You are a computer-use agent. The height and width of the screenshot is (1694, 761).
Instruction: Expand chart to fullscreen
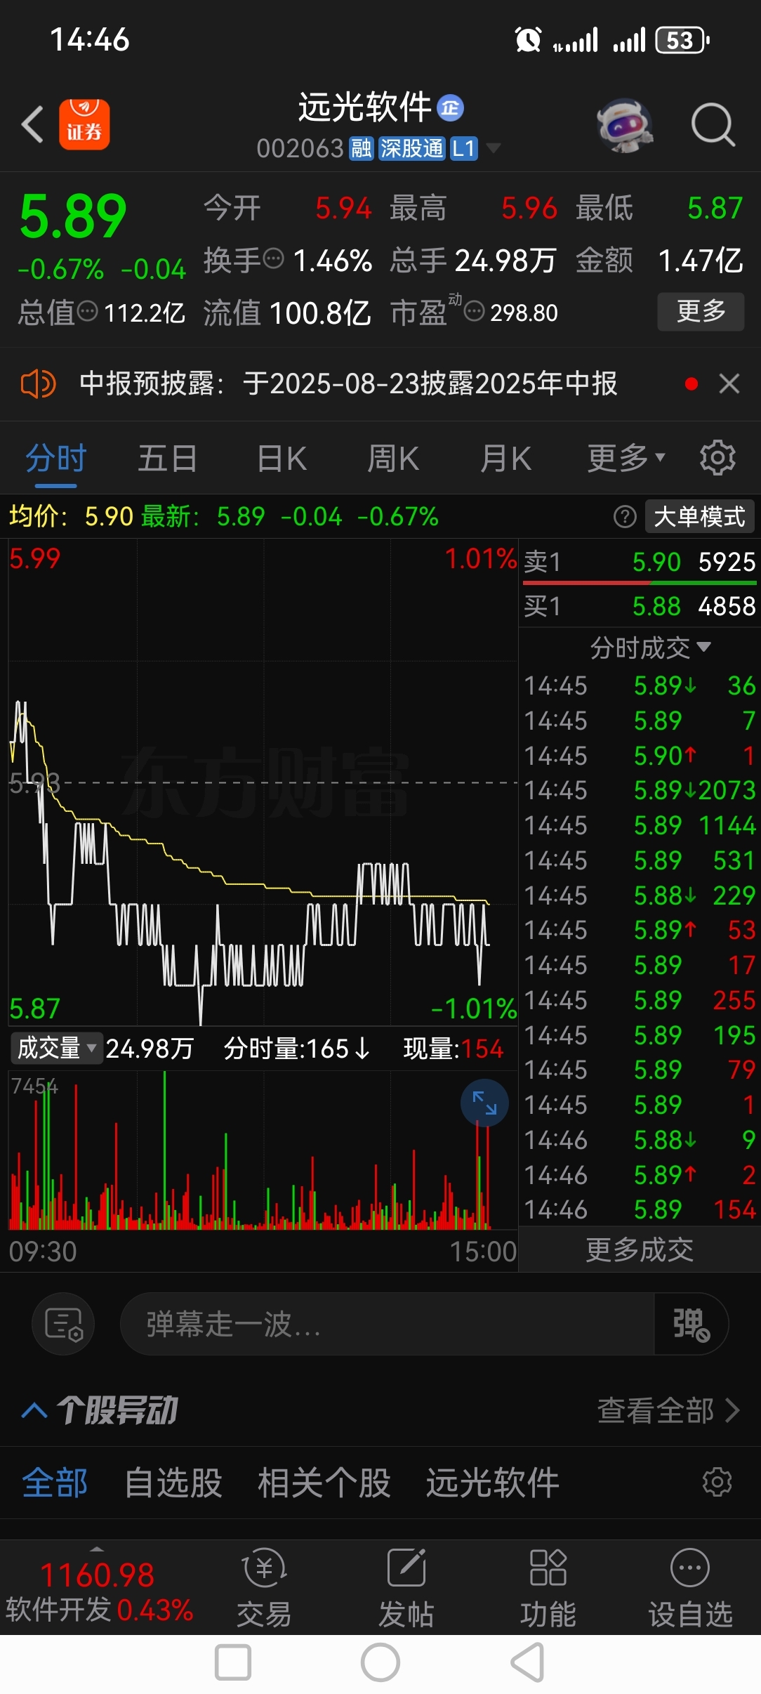tap(484, 1103)
